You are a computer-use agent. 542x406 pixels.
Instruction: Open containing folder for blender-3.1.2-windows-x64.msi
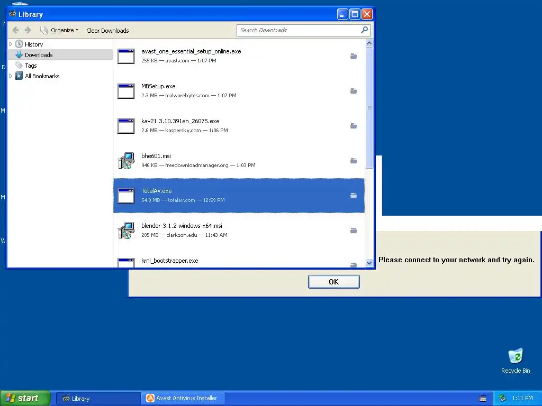point(353,230)
